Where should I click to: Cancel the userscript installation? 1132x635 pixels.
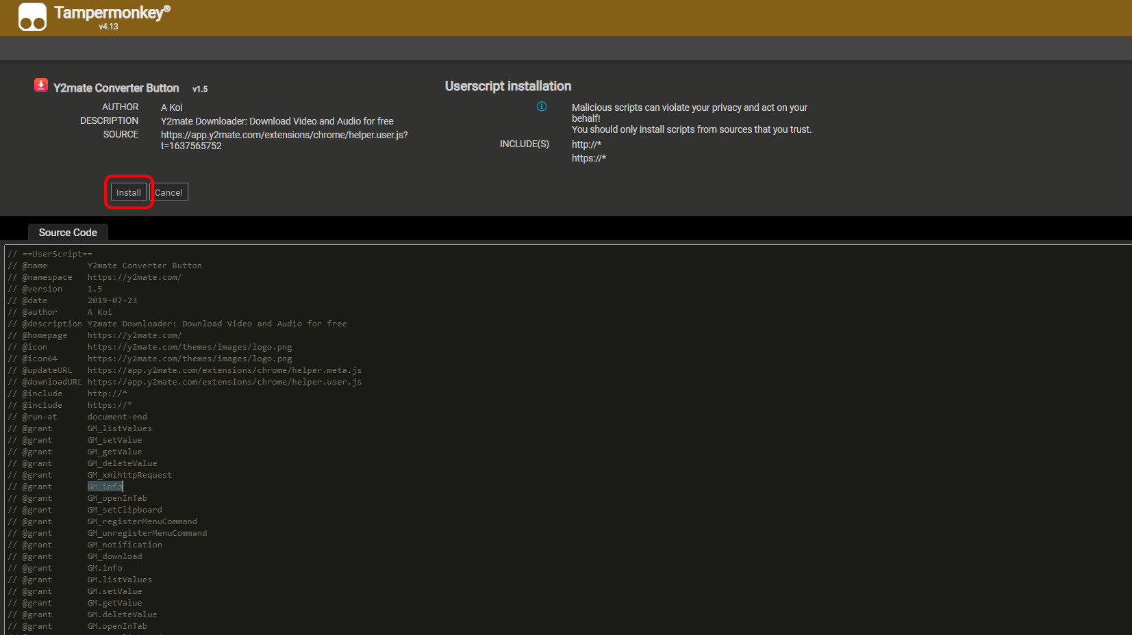[x=168, y=192]
